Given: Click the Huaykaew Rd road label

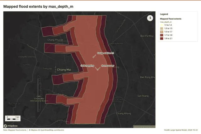Looking at the screenshot, I should pyautogui.click(x=32, y=47).
